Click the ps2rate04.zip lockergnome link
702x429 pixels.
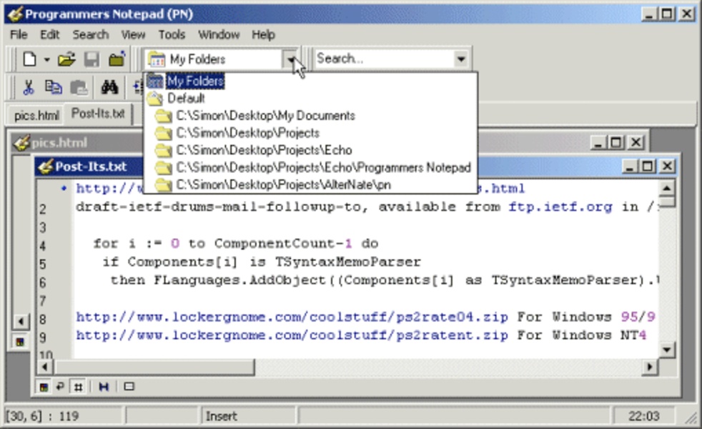coord(292,317)
